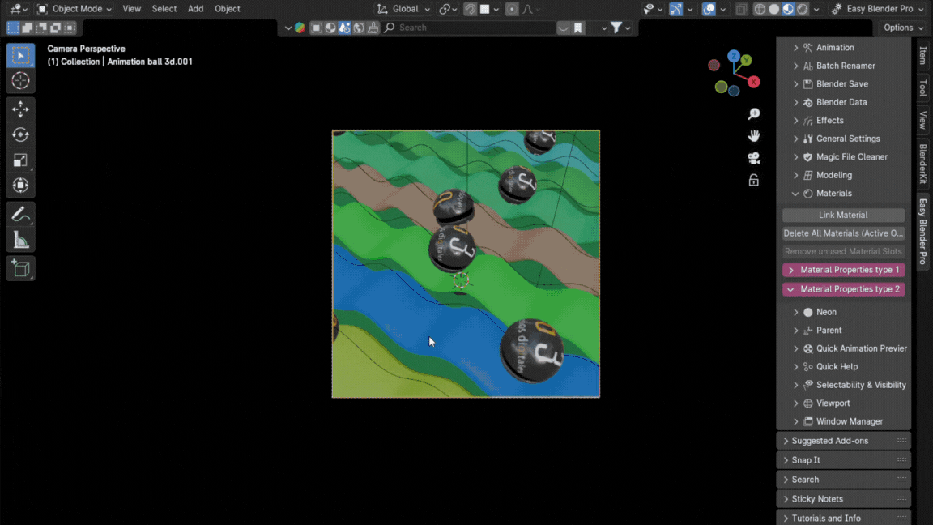Toggle proportional editing in header
The height and width of the screenshot is (525, 933).
pos(512,9)
